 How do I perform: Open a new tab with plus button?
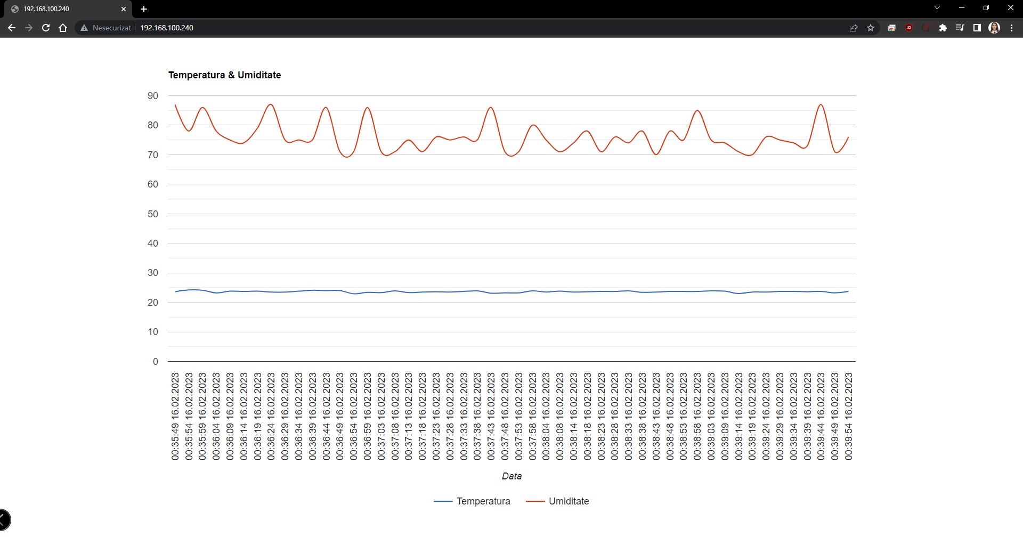click(144, 9)
